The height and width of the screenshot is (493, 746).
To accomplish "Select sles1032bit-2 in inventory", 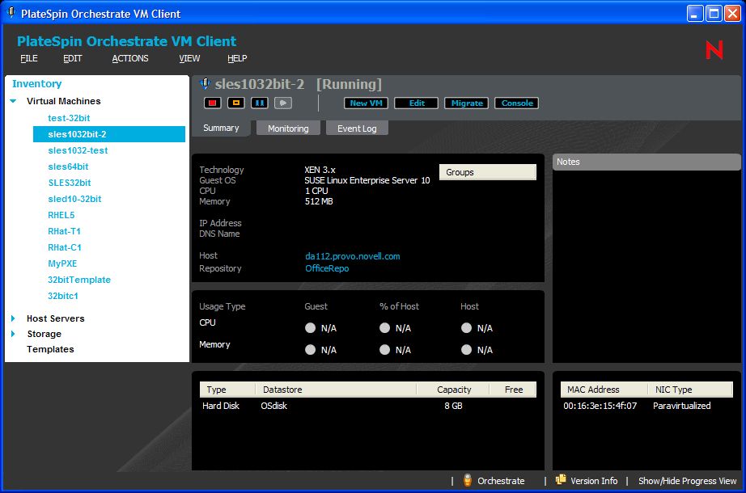I will point(109,134).
